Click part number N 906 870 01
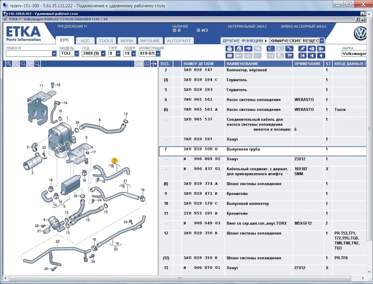Image resolution: width=373 pixels, height=284 pixels. [x=202, y=268]
